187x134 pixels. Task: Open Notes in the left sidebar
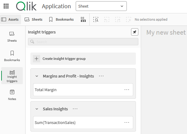[x=12, y=95]
